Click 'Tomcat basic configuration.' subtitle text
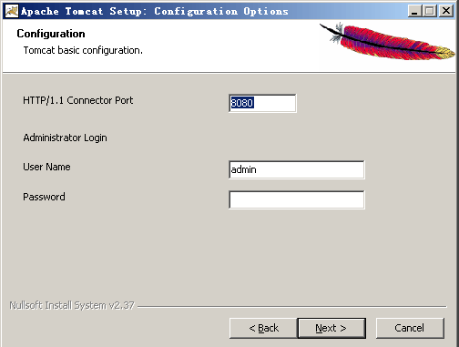The width and height of the screenshot is (459, 347). pyautogui.click(x=83, y=50)
